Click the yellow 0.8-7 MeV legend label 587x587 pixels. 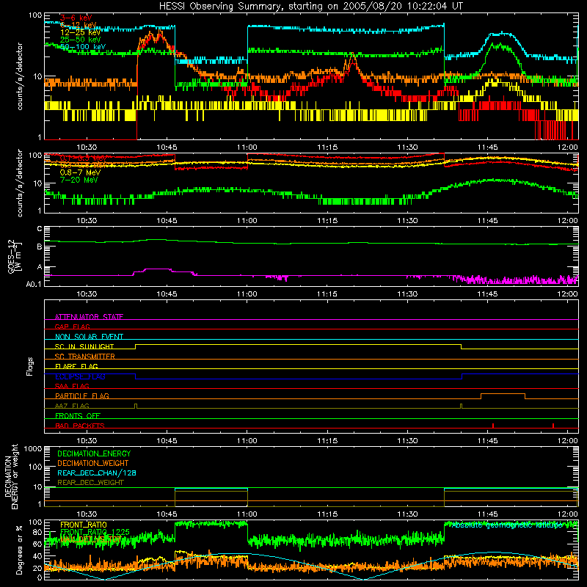81,172
